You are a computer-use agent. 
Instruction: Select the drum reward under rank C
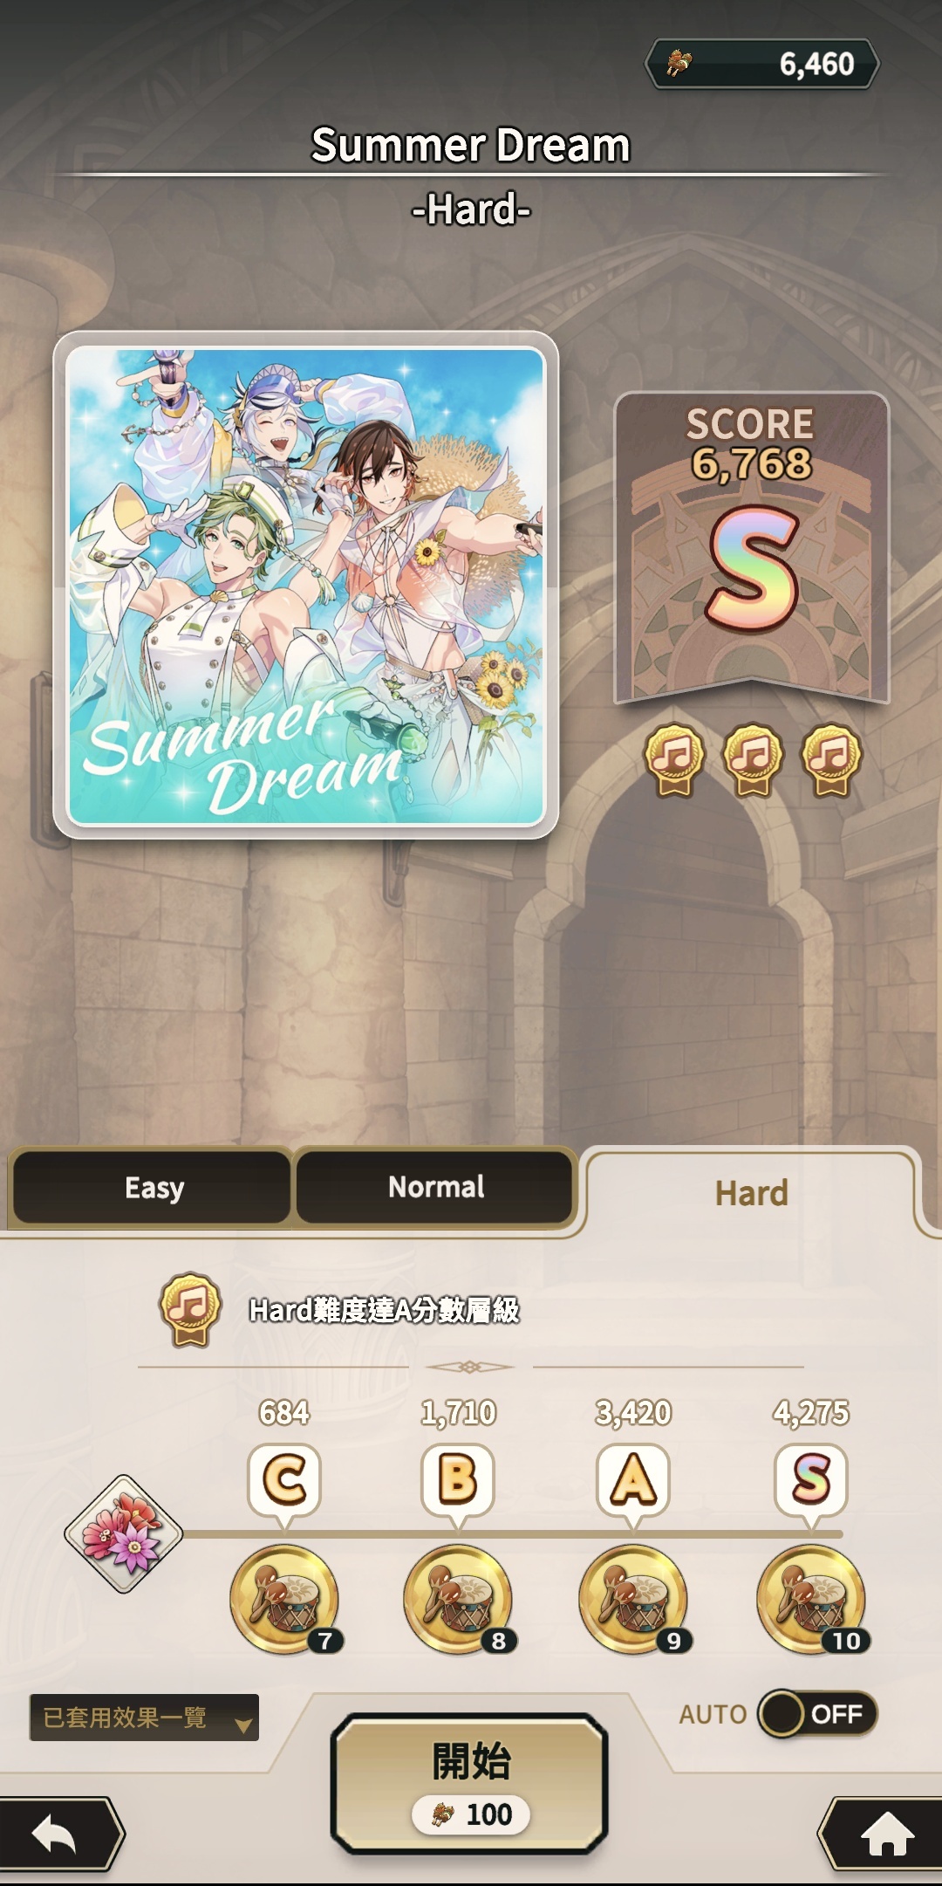point(285,1599)
